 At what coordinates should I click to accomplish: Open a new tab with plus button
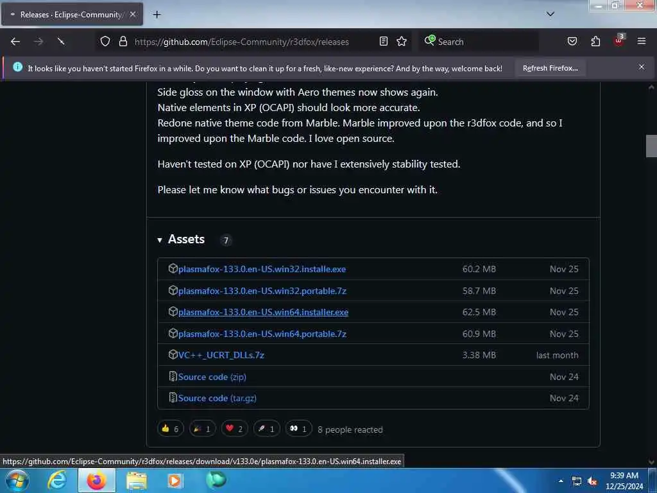coord(157,15)
